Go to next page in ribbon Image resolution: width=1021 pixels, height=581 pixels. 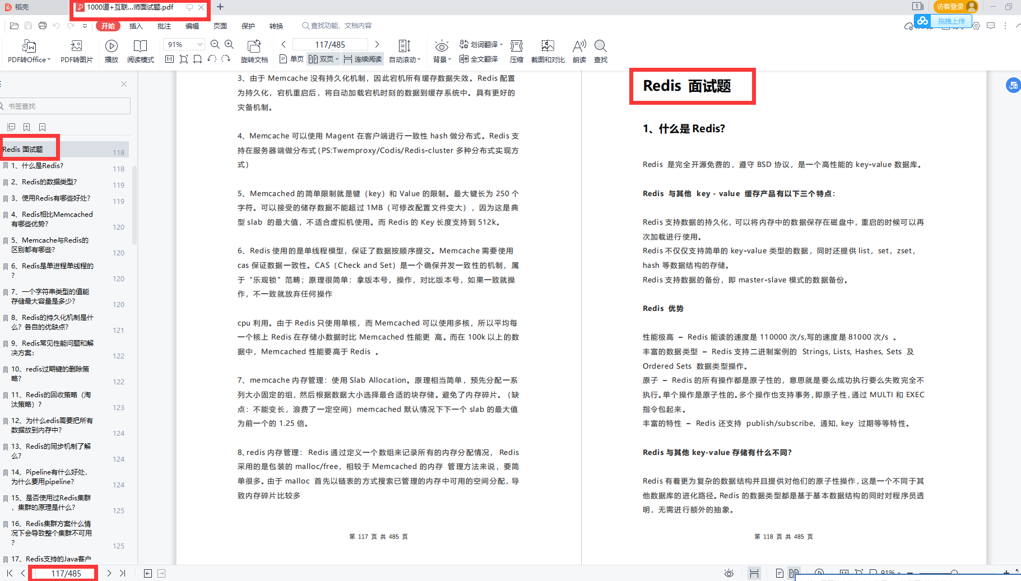[377, 44]
